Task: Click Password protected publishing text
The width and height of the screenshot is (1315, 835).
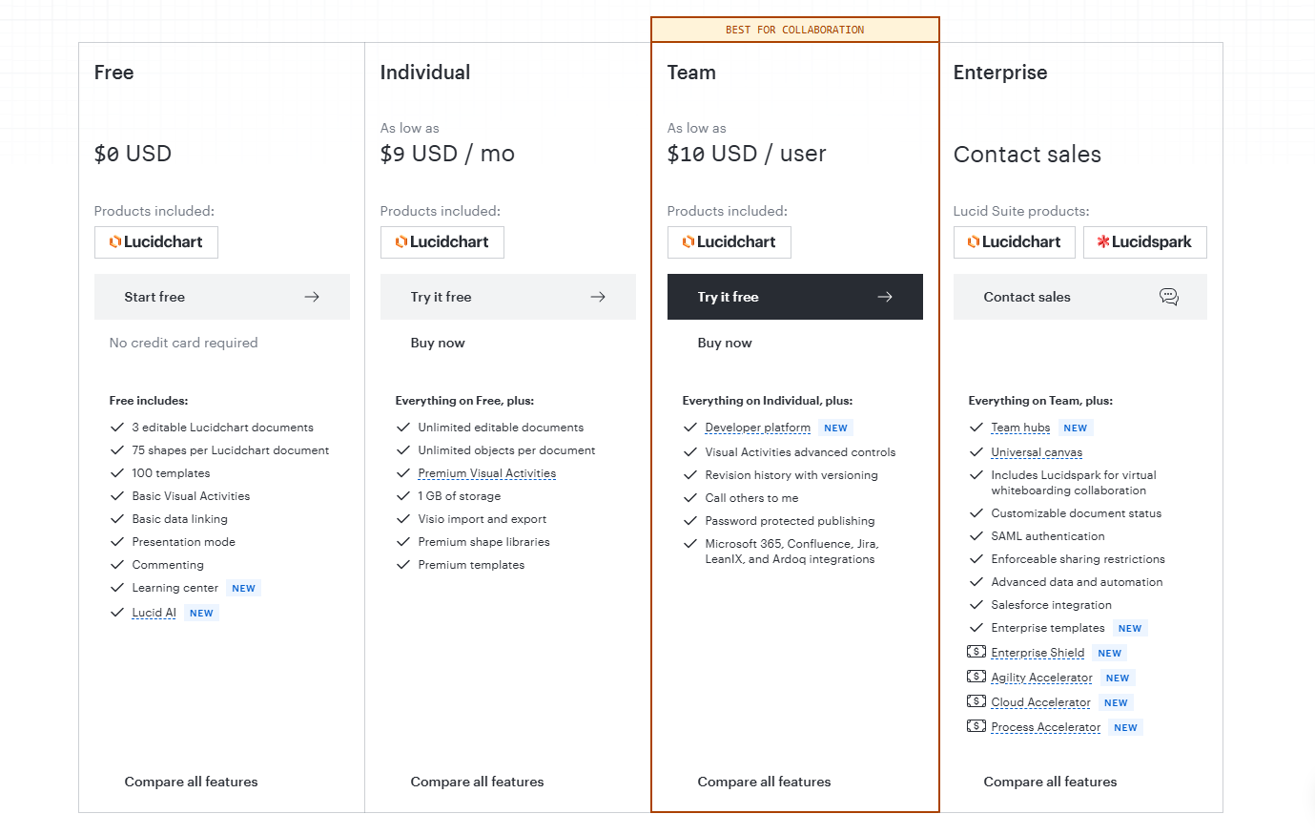Action: (x=790, y=521)
